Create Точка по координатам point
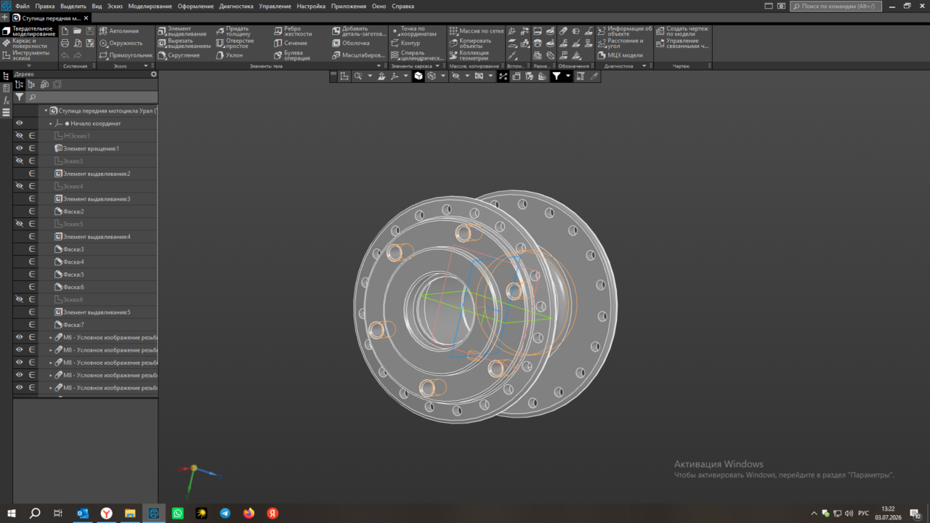The width and height of the screenshot is (930, 523). click(413, 31)
